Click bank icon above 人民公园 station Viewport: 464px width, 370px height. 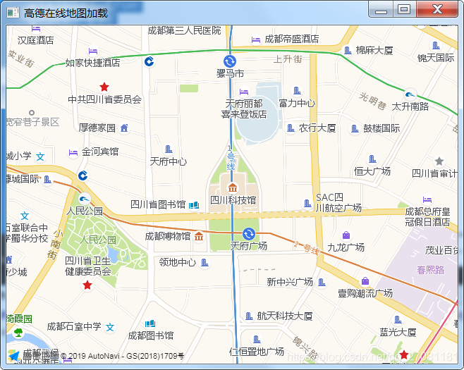pos(83,175)
